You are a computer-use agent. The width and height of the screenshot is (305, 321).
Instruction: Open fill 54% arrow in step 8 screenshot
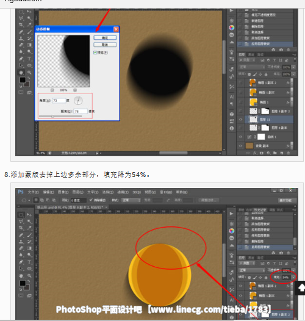[293, 278]
